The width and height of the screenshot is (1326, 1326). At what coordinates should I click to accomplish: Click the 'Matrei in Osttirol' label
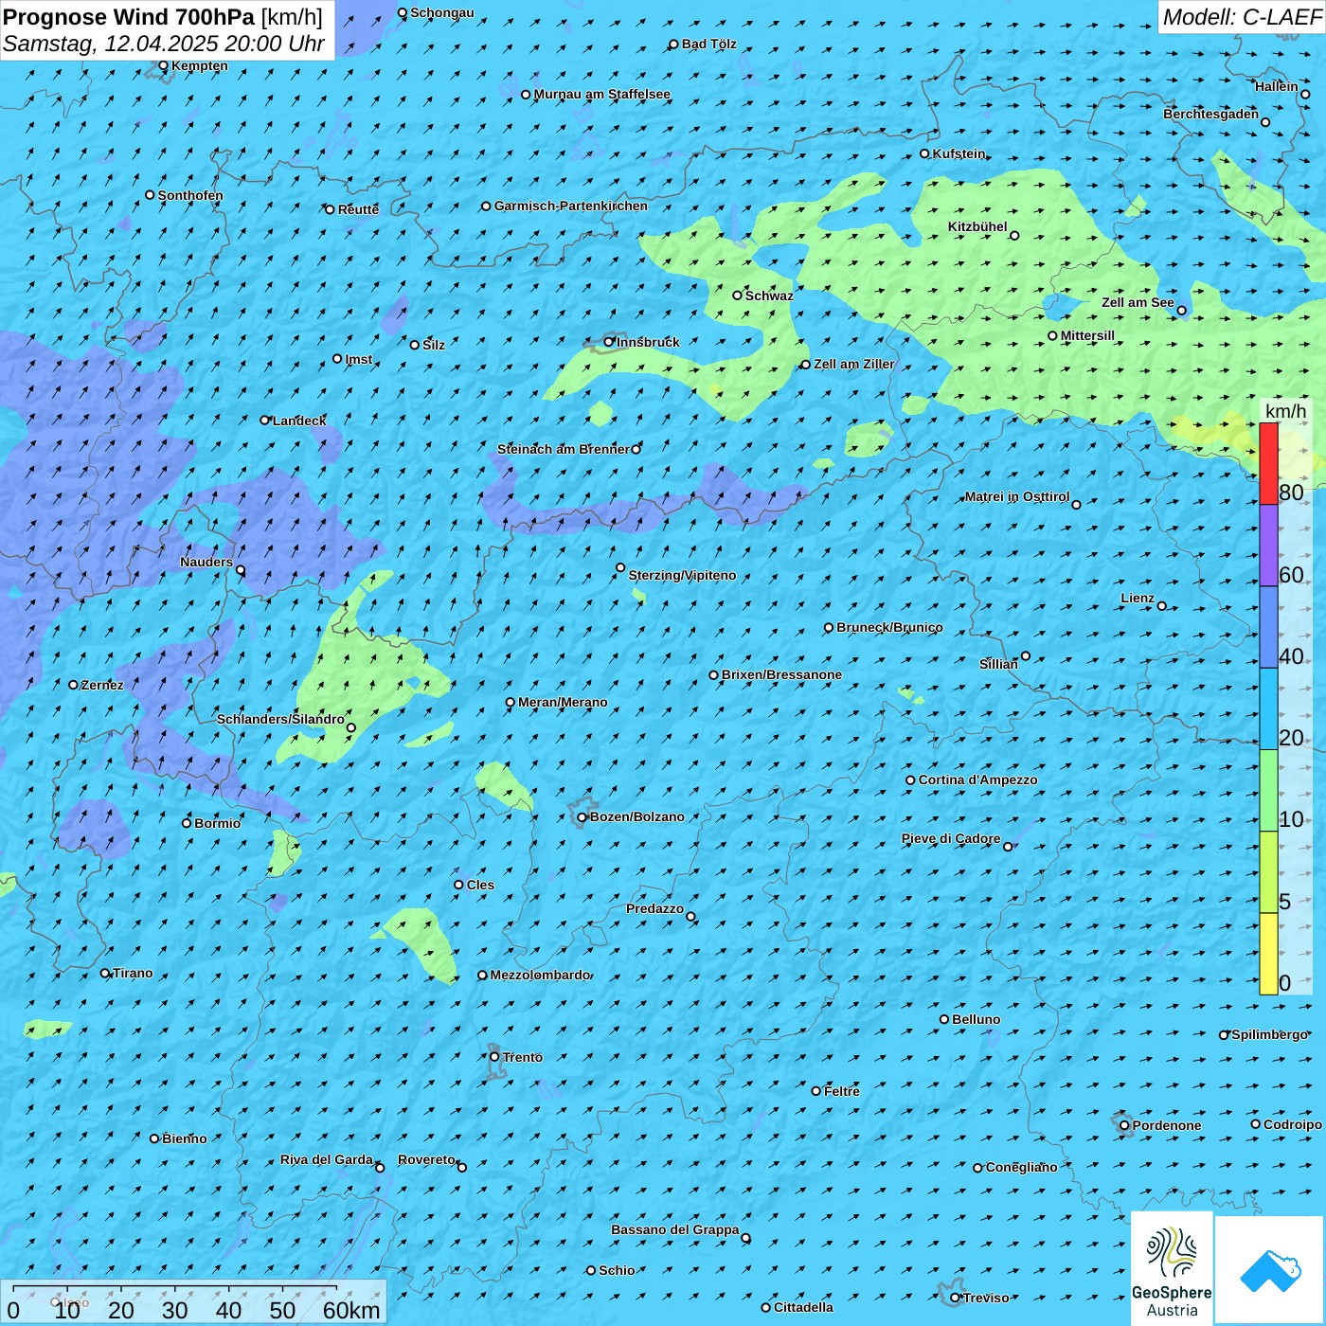pyautogui.click(x=1017, y=496)
